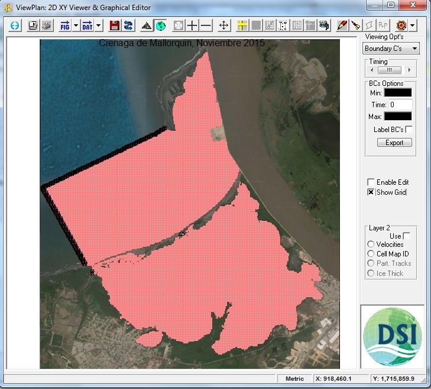Click the yellow cross grid icon
Image resolution: width=431 pixels, height=389 pixels.
click(x=242, y=25)
